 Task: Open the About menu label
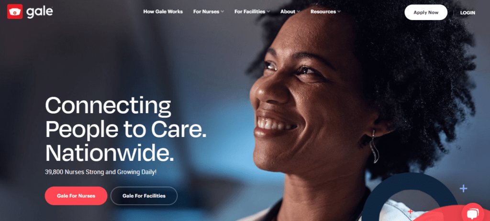pyautogui.click(x=288, y=11)
